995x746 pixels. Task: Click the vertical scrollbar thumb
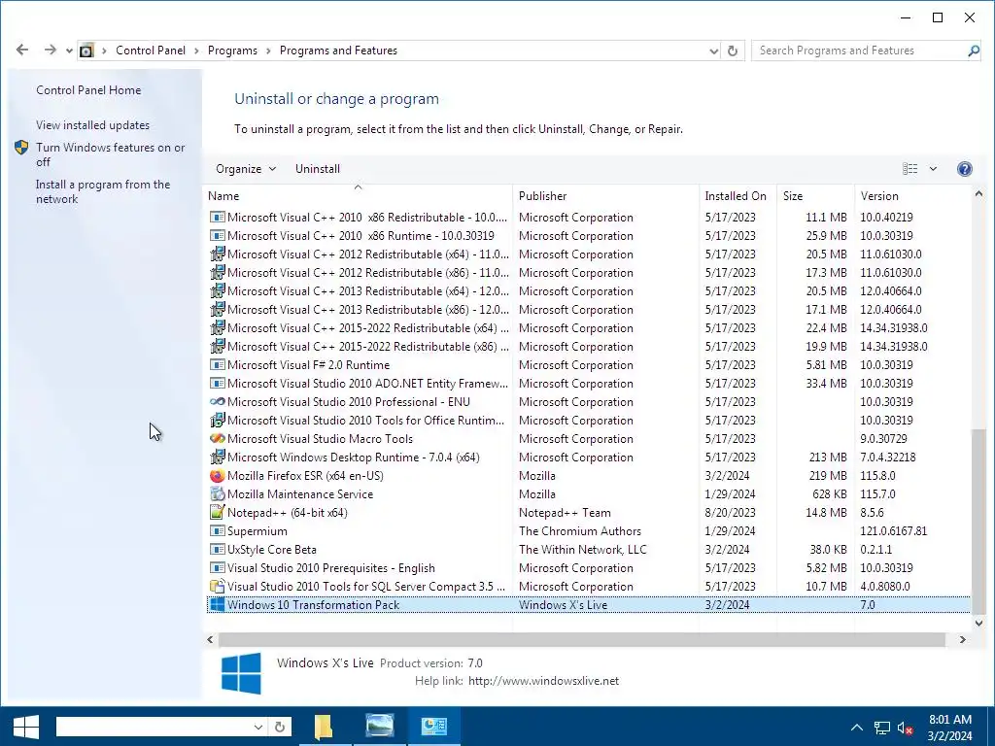(x=978, y=521)
